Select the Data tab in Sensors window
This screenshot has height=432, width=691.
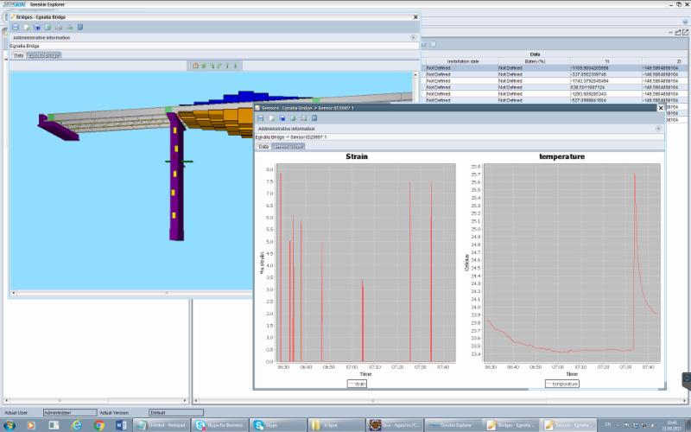264,147
